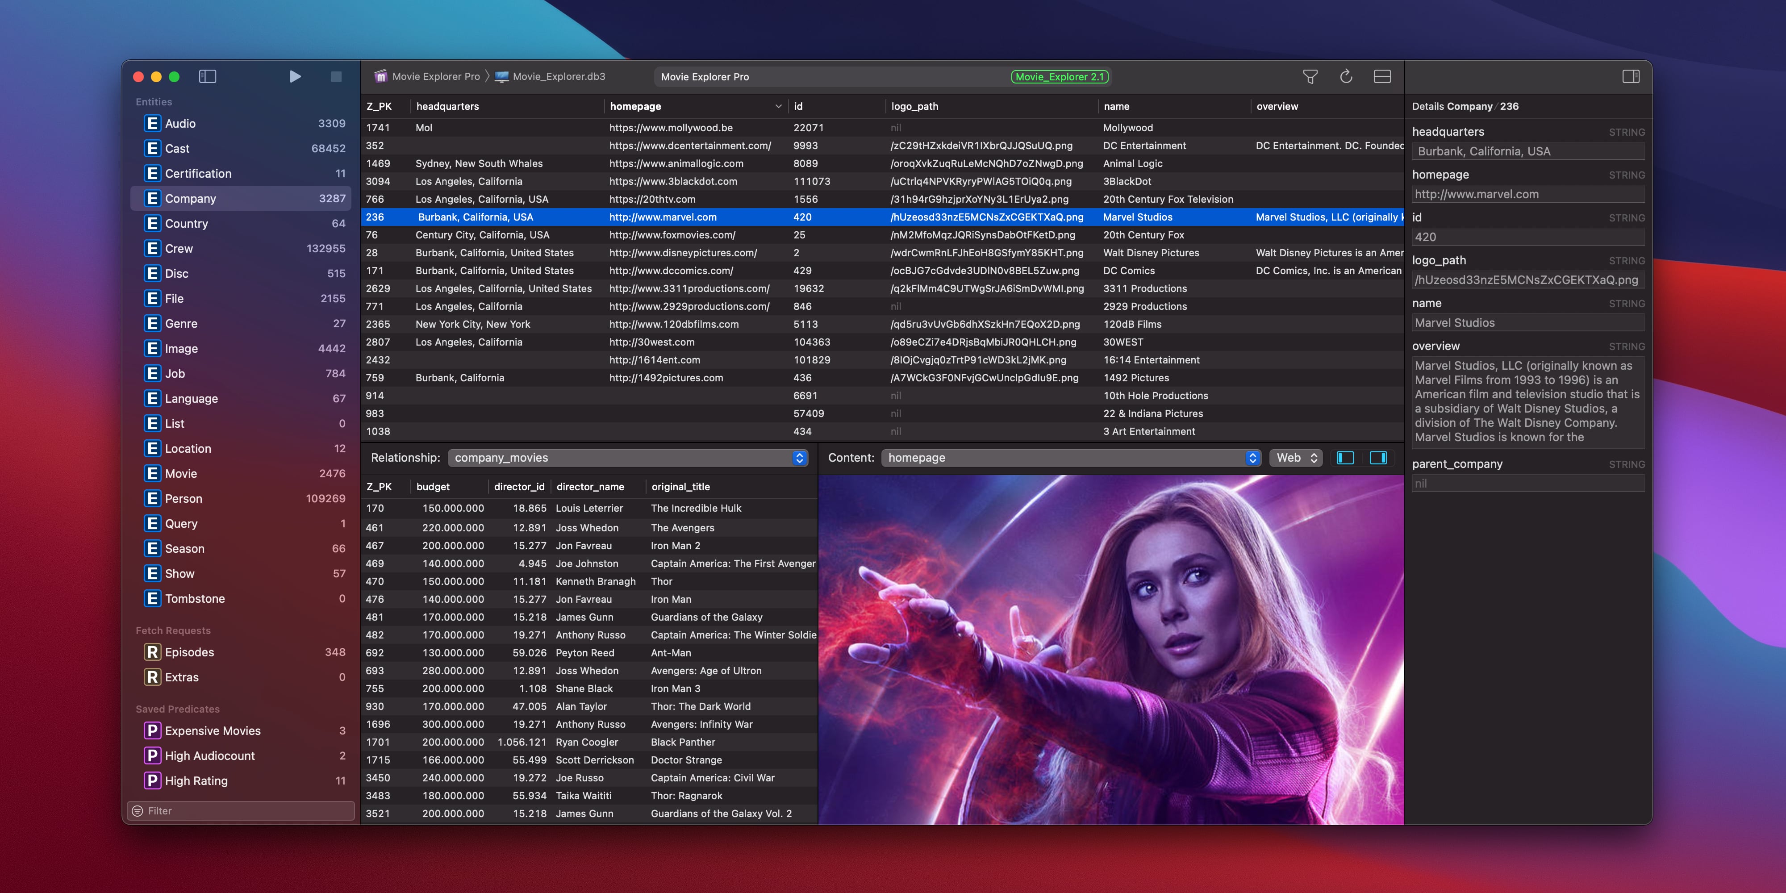Select the Image entity icon

153,348
